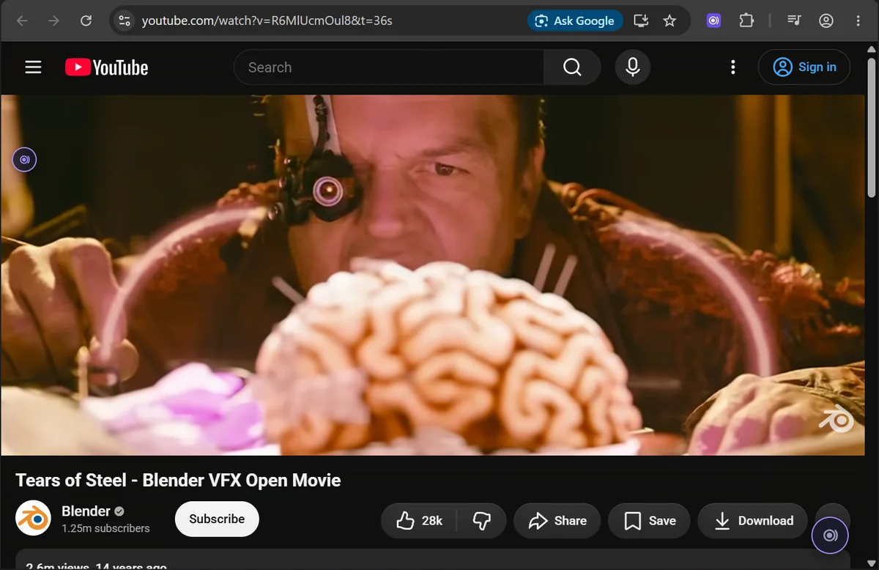
Task: Focus the YouTube Search field
Action: [x=389, y=67]
